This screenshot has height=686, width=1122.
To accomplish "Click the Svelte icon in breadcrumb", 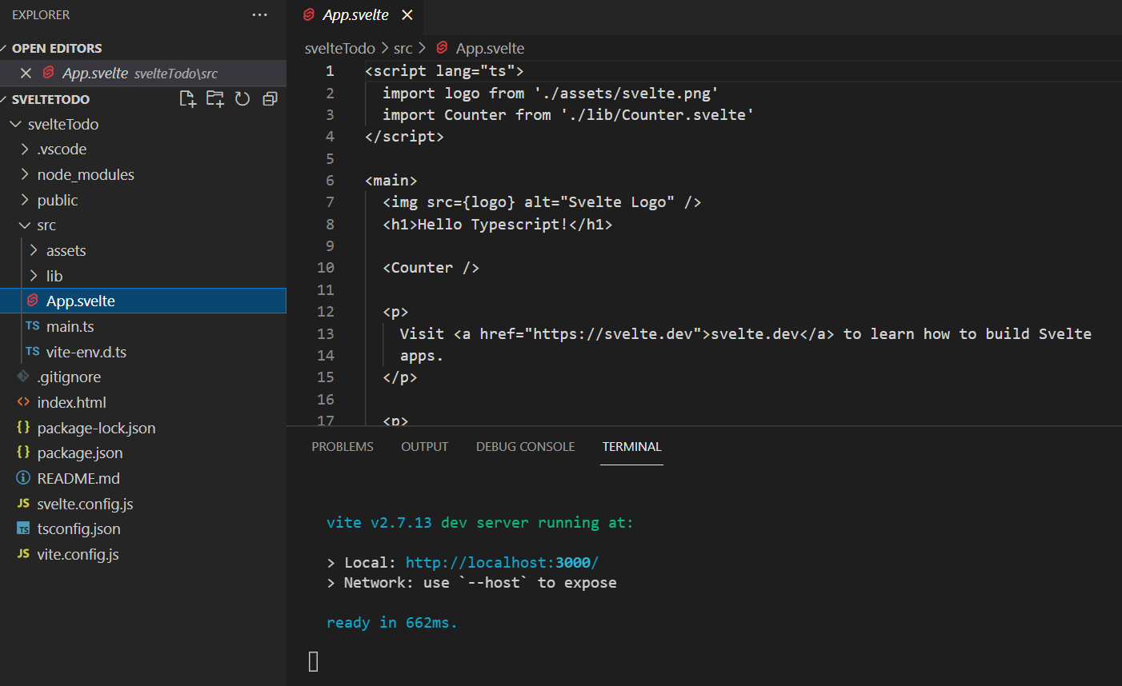I will click(442, 48).
